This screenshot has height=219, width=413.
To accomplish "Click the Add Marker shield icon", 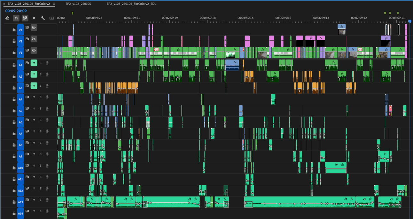I will [34, 18].
